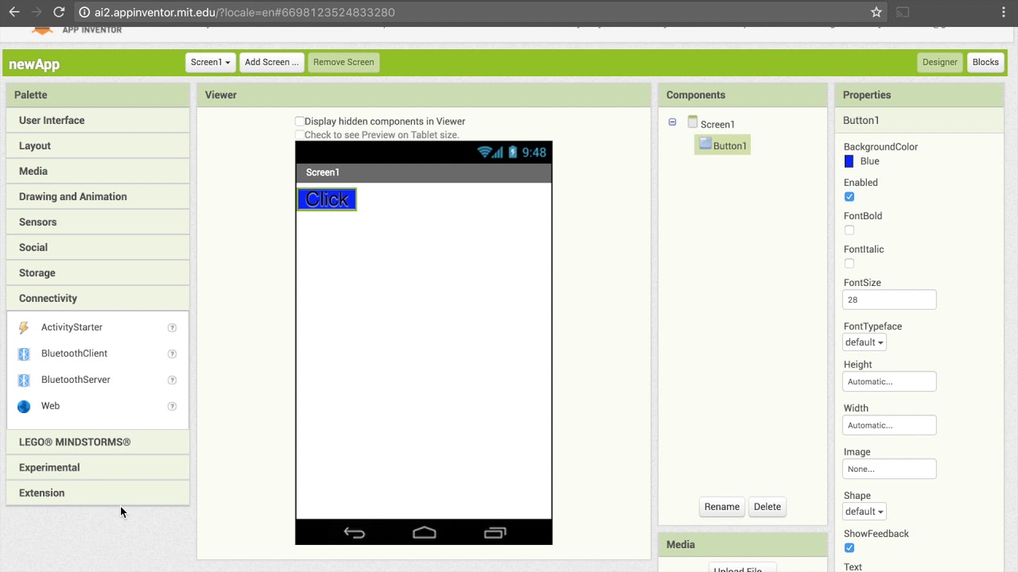Image resolution: width=1018 pixels, height=572 pixels.
Task: Select the BluetoothServer palette item
Action: click(76, 380)
